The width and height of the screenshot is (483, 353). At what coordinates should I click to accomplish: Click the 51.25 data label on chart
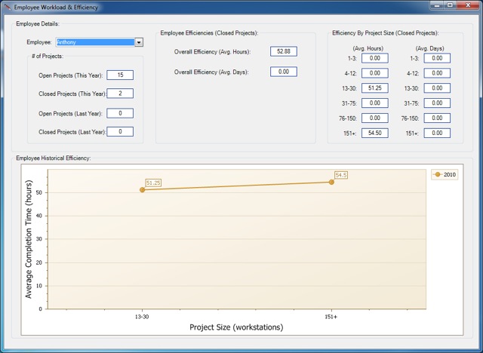[153, 183]
